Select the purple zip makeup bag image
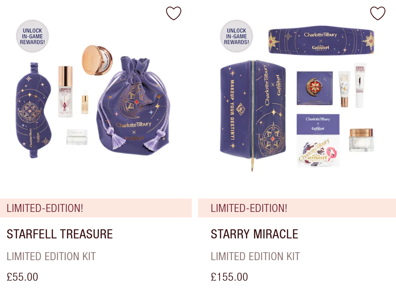Screen dimensions: 396x289 (253, 115)
